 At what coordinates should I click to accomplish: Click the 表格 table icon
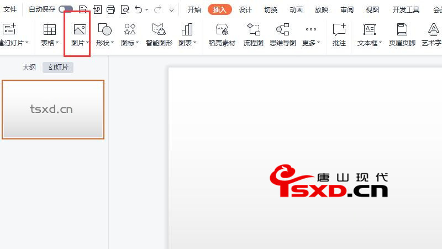click(x=50, y=29)
